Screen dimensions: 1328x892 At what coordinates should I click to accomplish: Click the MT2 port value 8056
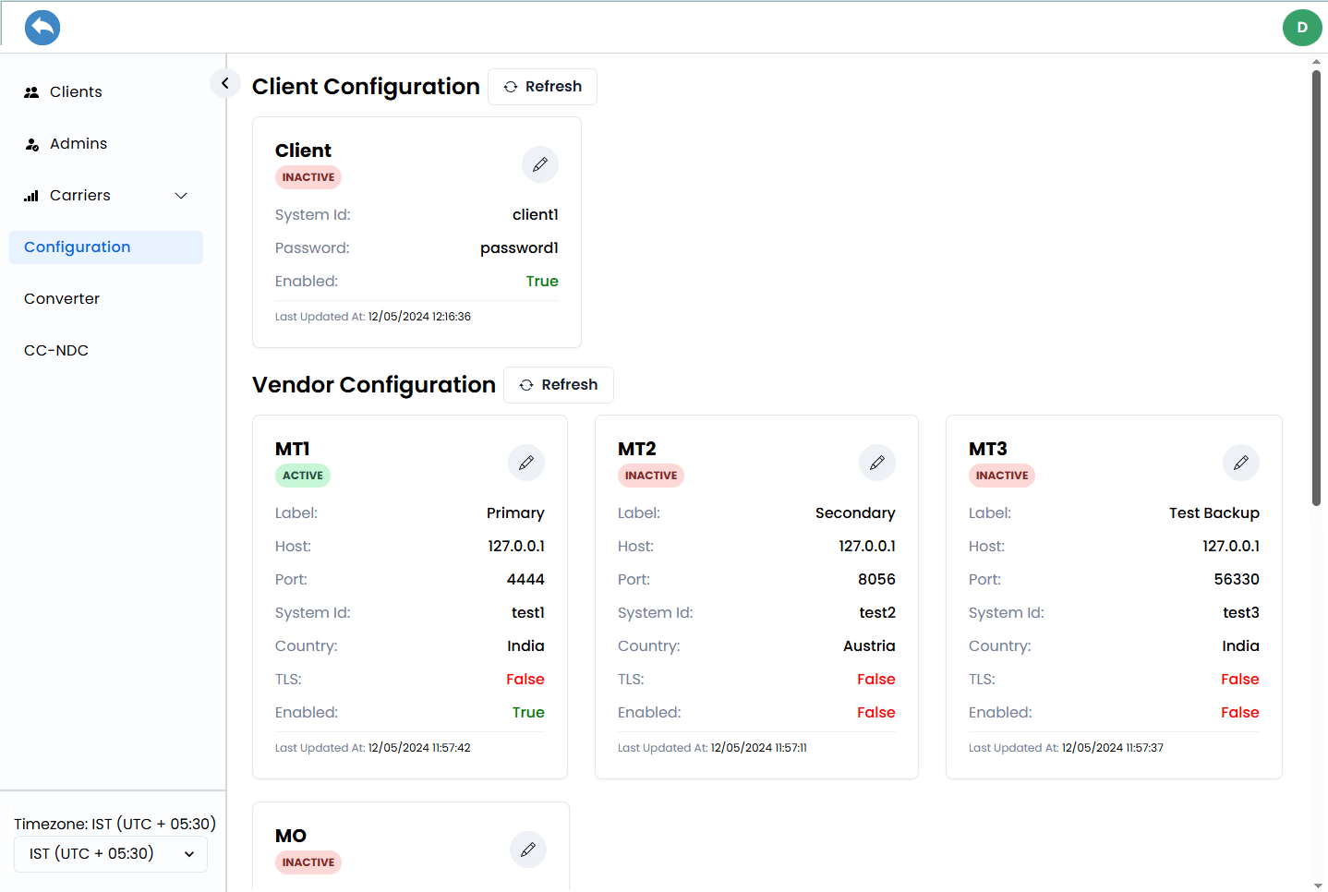tap(876, 580)
